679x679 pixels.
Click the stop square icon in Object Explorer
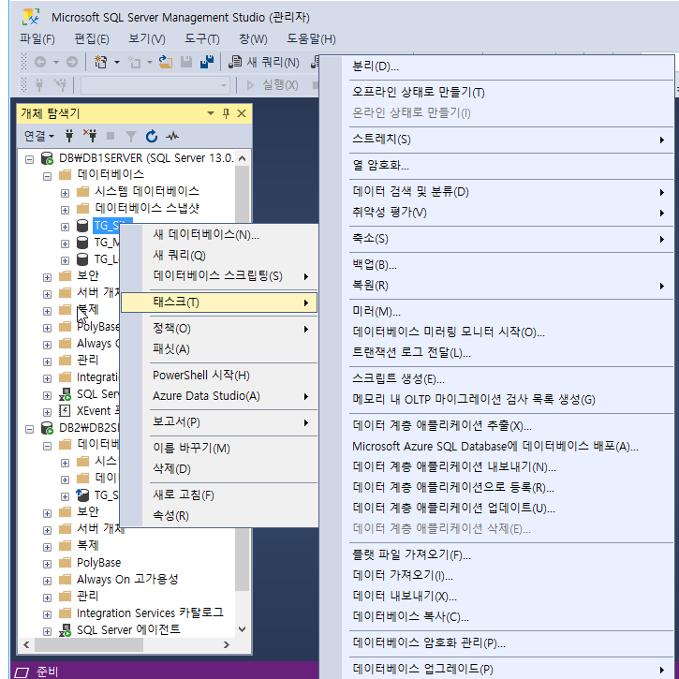[x=111, y=137]
